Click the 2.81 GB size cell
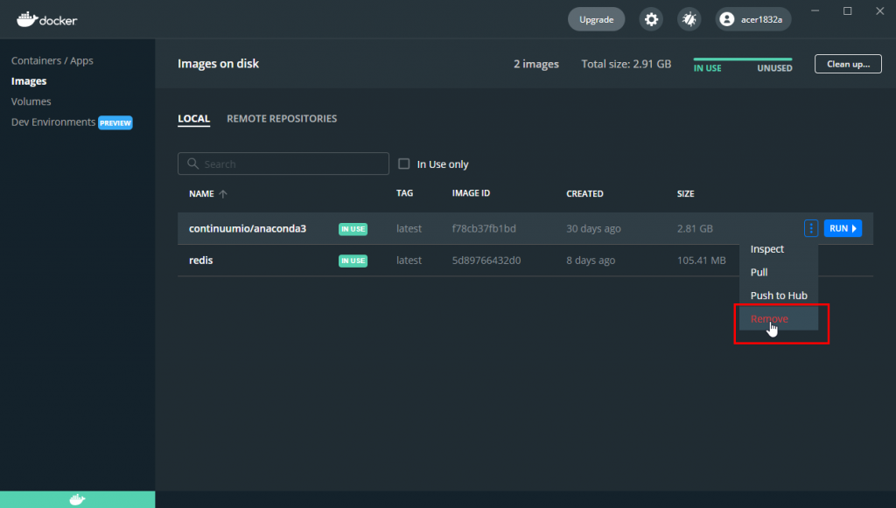The height and width of the screenshot is (508, 896). (695, 228)
